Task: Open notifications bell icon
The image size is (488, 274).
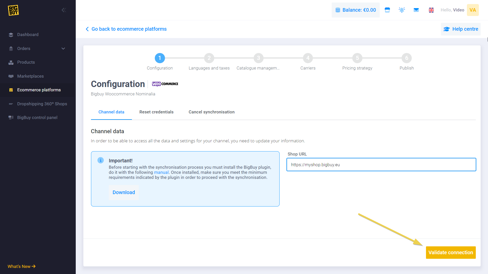Action: click(402, 10)
